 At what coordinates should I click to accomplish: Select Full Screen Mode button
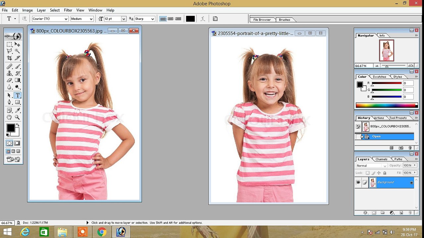coord(18,151)
